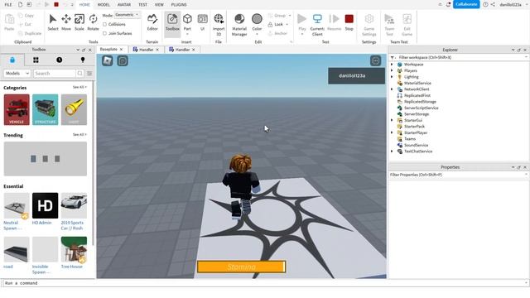Open the Models category dropdown
This screenshot has height=298, width=530.
point(17,74)
